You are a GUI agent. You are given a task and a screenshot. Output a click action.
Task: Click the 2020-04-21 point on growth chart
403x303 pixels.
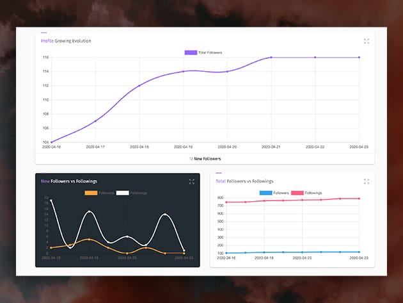click(271, 58)
